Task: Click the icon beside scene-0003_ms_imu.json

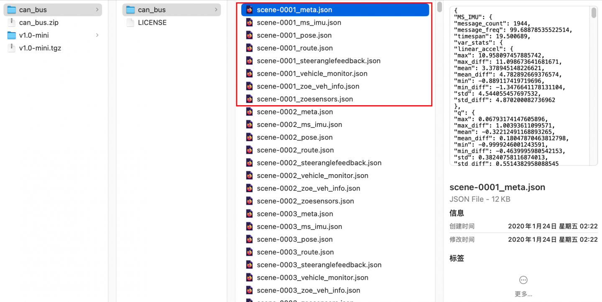Action: pyautogui.click(x=250, y=226)
